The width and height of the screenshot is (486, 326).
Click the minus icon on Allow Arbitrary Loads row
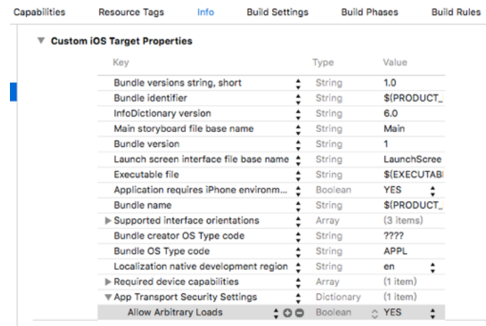coord(299,313)
